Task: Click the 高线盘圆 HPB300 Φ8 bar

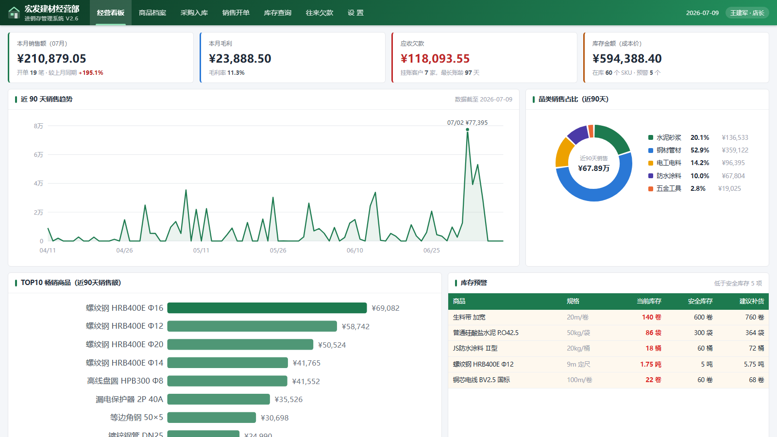Action: (227, 381)
